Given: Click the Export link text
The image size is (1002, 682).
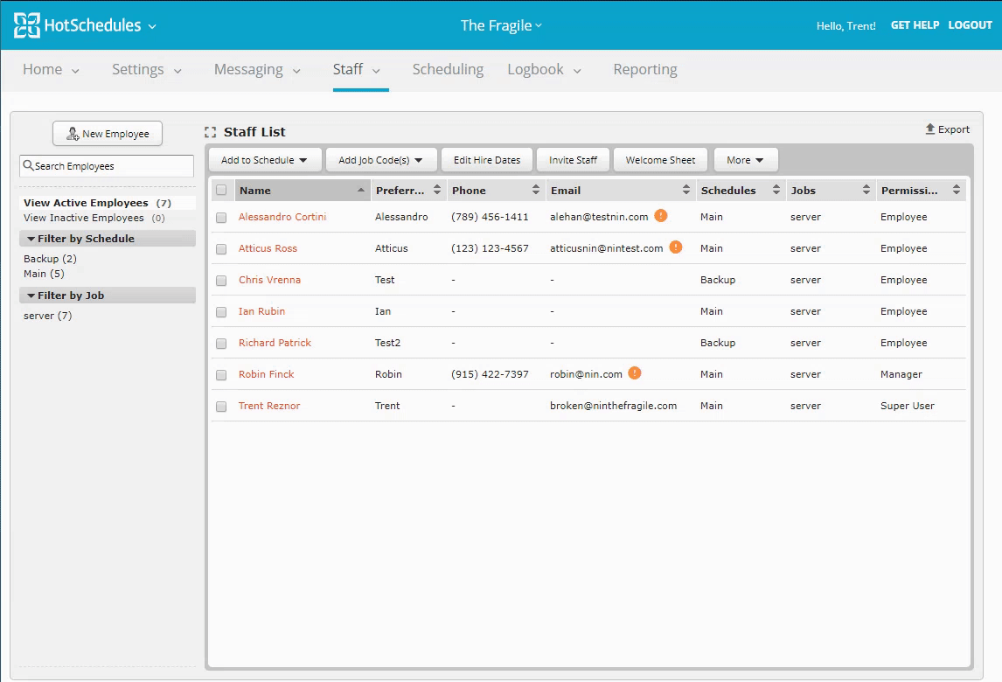Looking at the screenshot, I should pyautogui.click(x=953, y=129).
